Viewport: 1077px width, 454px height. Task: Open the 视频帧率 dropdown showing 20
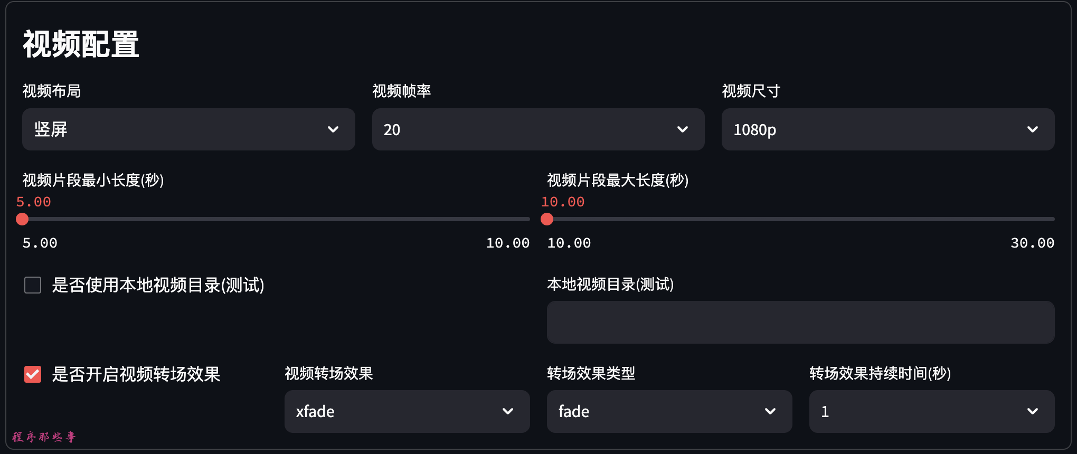pyautogui.click(x=538, y=129)
